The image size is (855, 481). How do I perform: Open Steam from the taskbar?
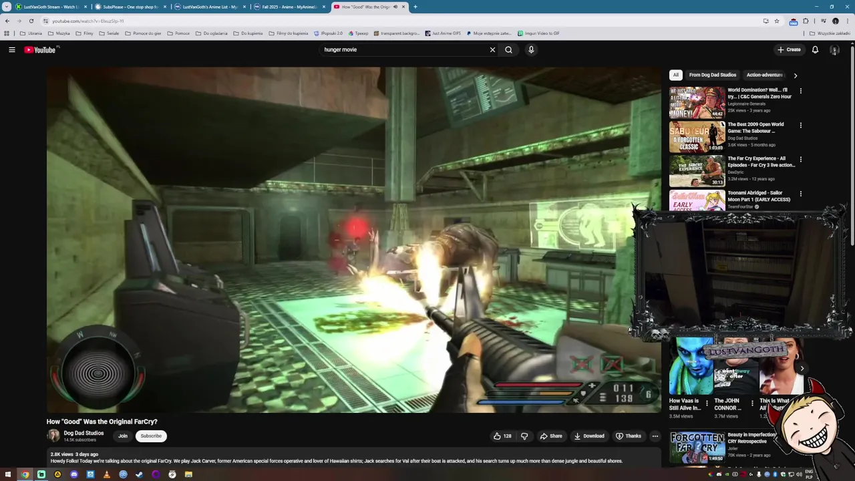[x=140, y=474]
